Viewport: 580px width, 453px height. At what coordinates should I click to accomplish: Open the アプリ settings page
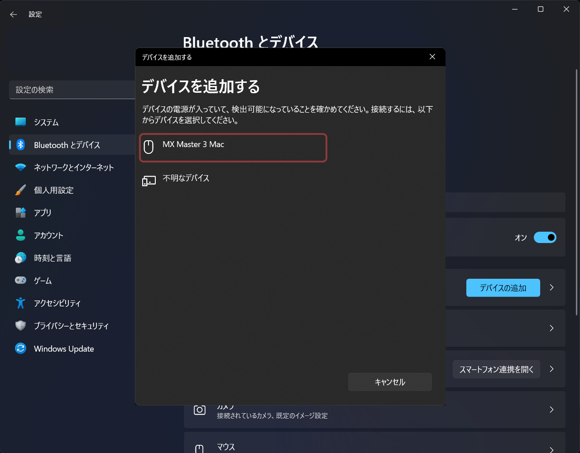pyautogui.click(x=43, y=213)
